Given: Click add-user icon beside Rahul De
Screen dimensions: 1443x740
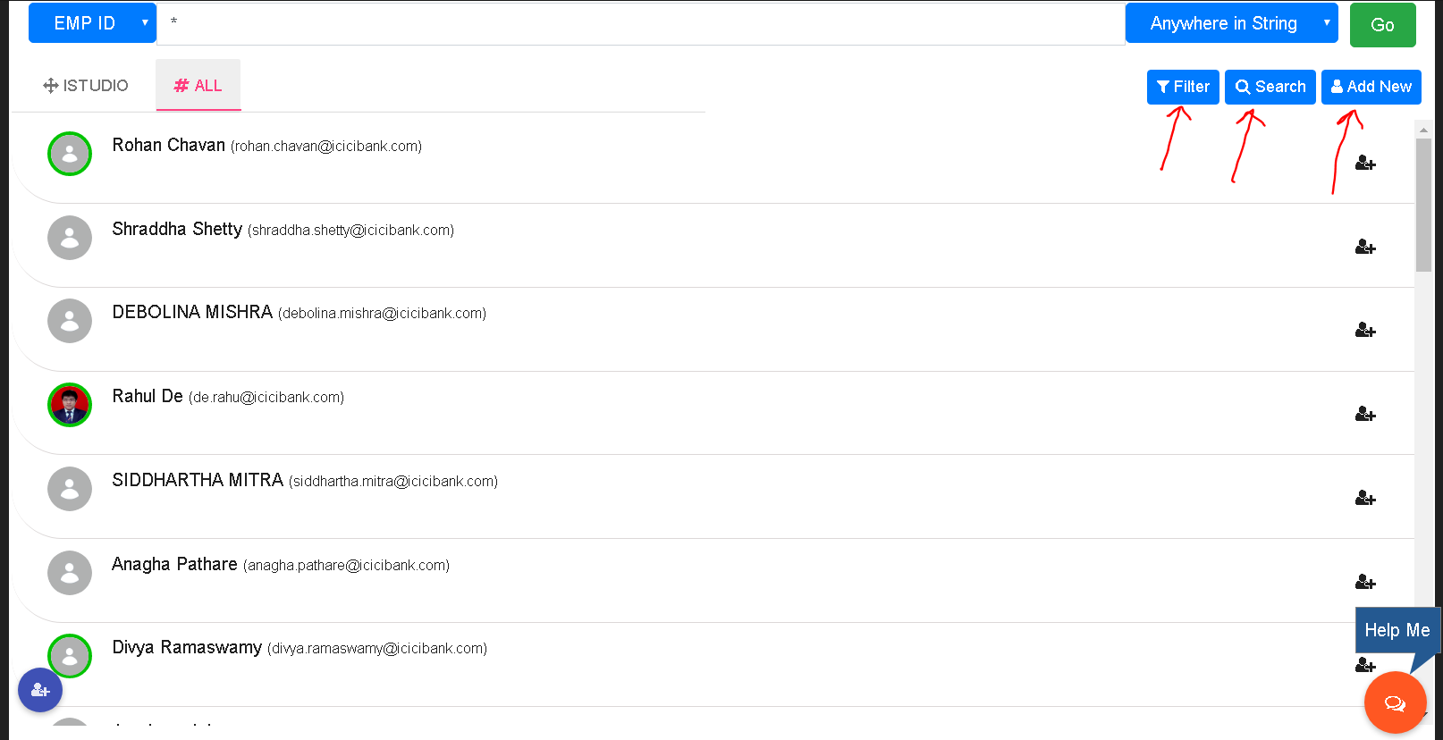Looking at the screenshot, I should coord(1365,415).
